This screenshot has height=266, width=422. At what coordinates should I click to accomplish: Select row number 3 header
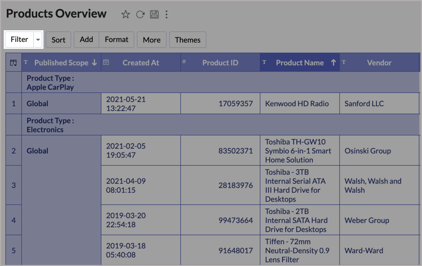click(13, 185)
